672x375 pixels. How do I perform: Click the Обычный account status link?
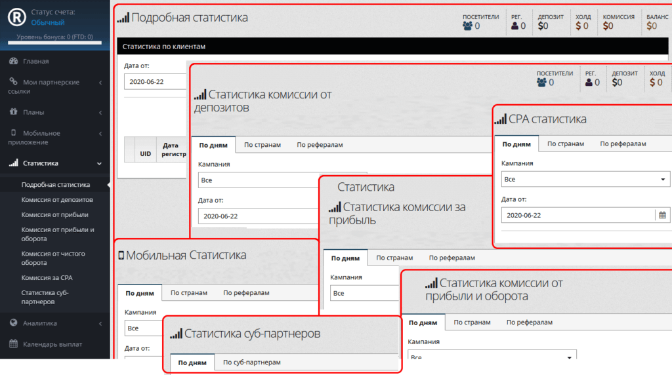[x=47, y=22]
